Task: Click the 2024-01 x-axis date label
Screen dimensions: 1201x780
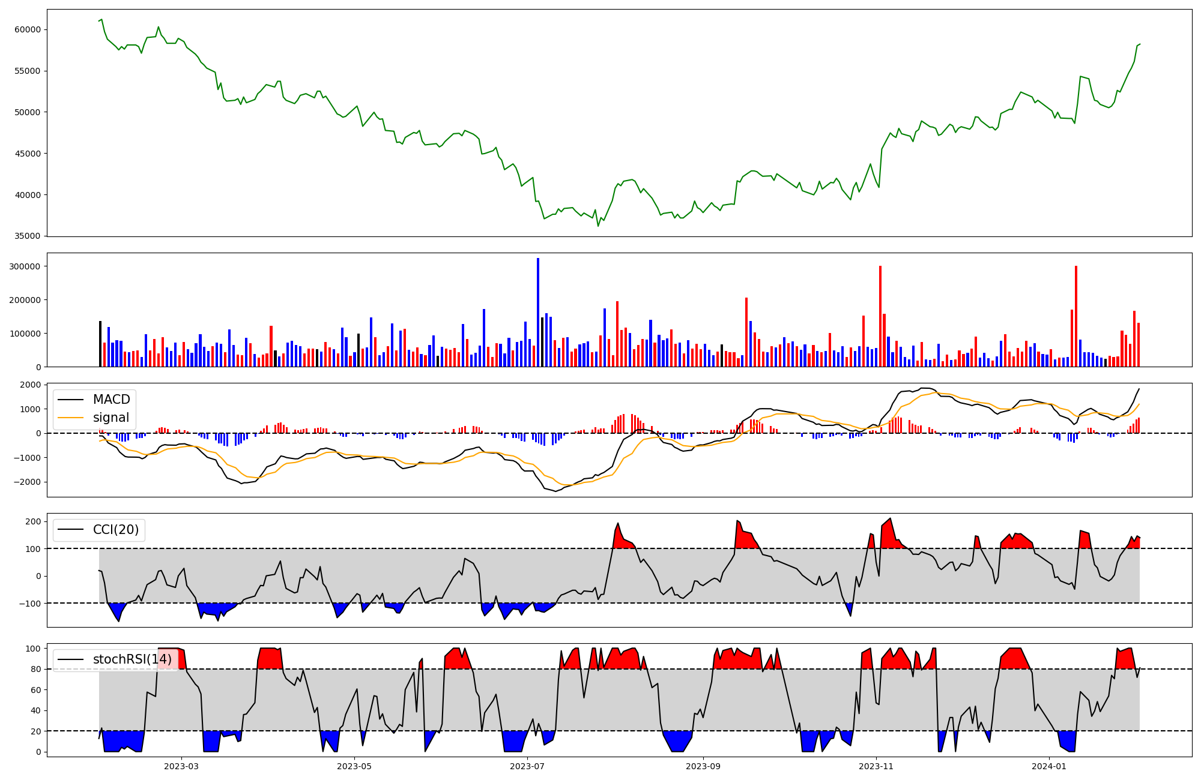Action: 1049,766
